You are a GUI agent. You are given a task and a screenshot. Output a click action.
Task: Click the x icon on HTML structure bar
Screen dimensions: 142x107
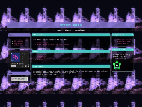click(x=109, y=35)
